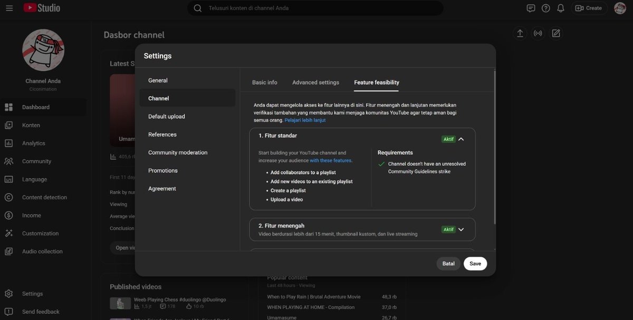Screen dimensions: 633x320
Task: Click views icon beside 1,5 jt
Action: click(137, 306)
